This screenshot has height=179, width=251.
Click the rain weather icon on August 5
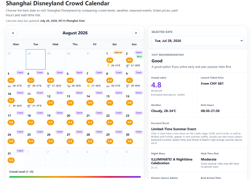click(x=49, y=86)
